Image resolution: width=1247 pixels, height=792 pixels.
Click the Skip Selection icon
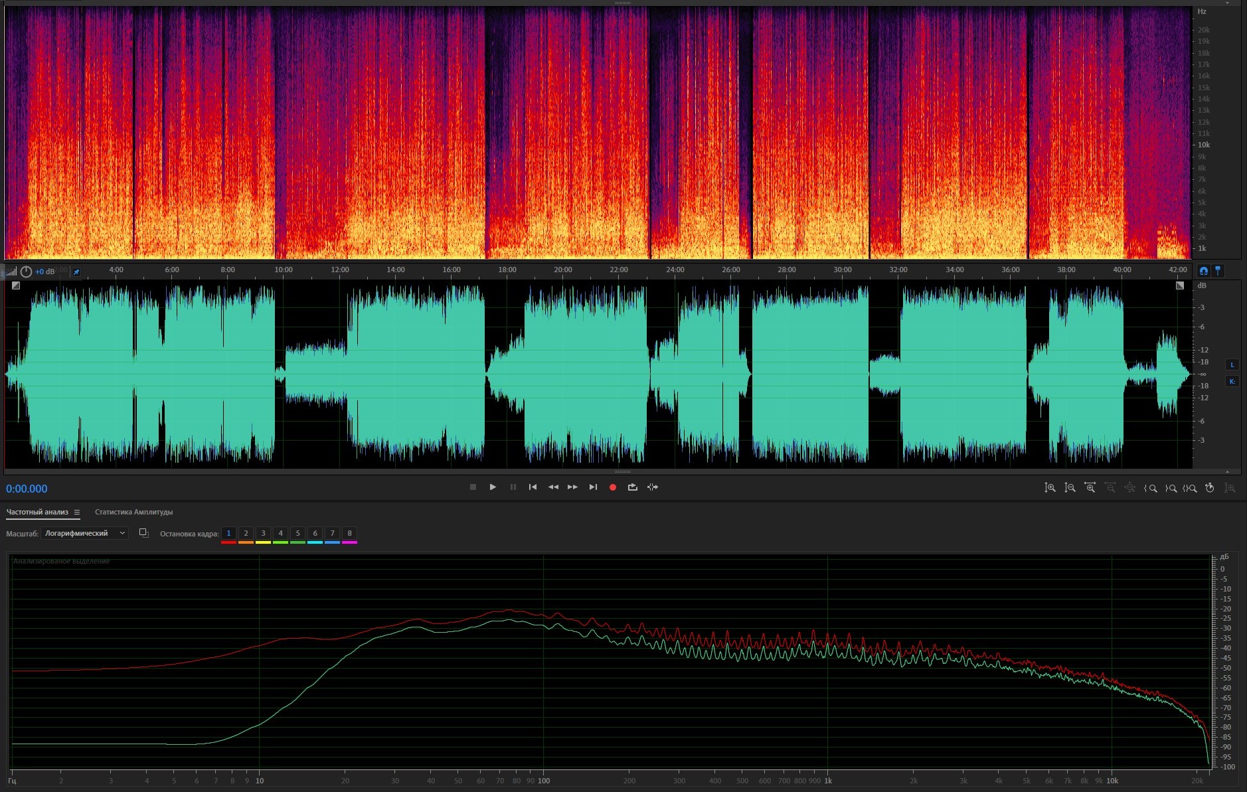pos(653,487)
